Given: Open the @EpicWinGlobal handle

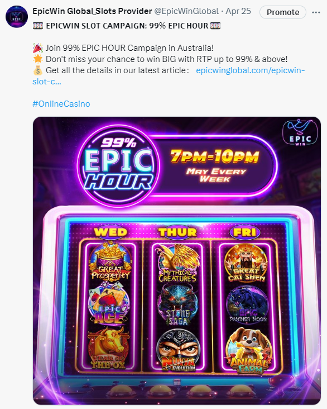Looking at the screenshot, I should click(186, 11).
